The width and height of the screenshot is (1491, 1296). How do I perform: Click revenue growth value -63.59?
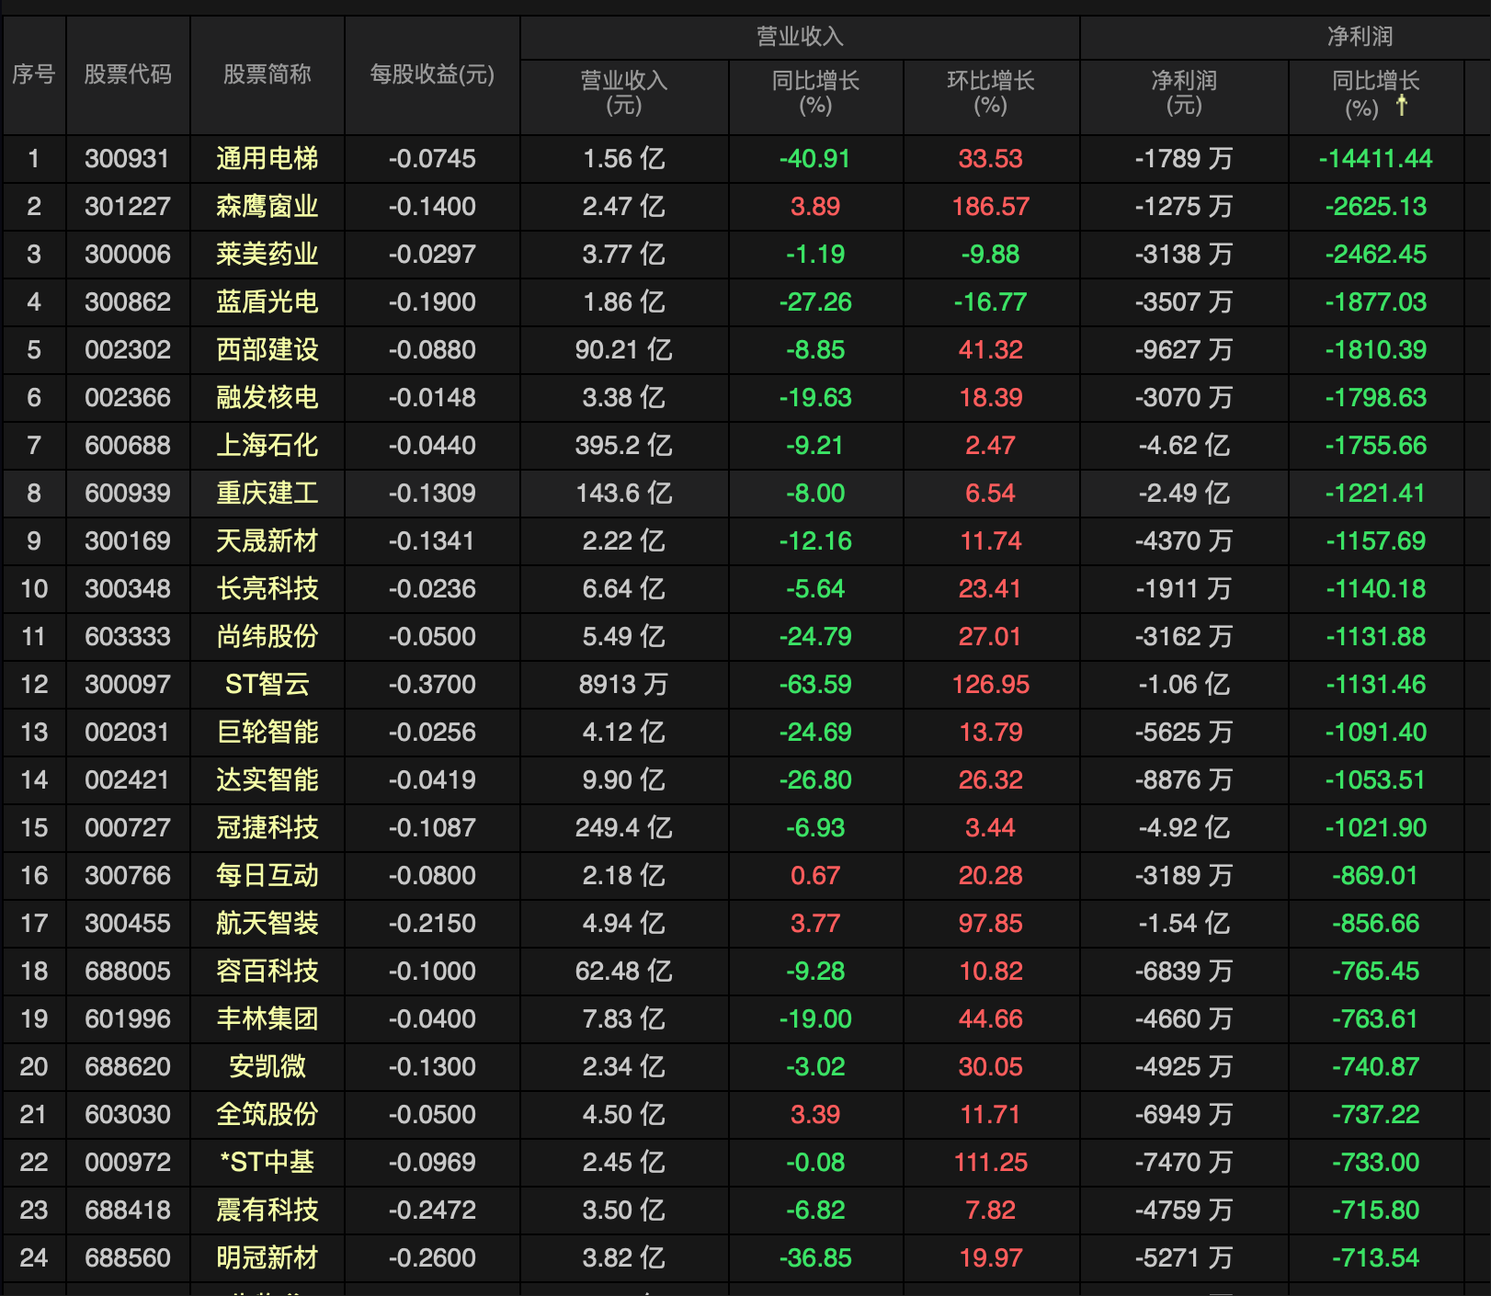815,685
